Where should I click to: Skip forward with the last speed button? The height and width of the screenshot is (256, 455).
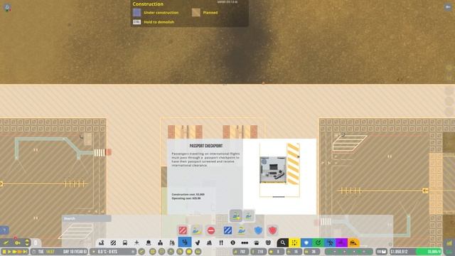[26, 252]
